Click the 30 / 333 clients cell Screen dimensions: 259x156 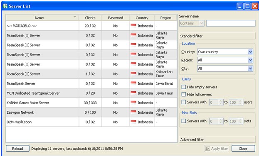click(90, 102)
